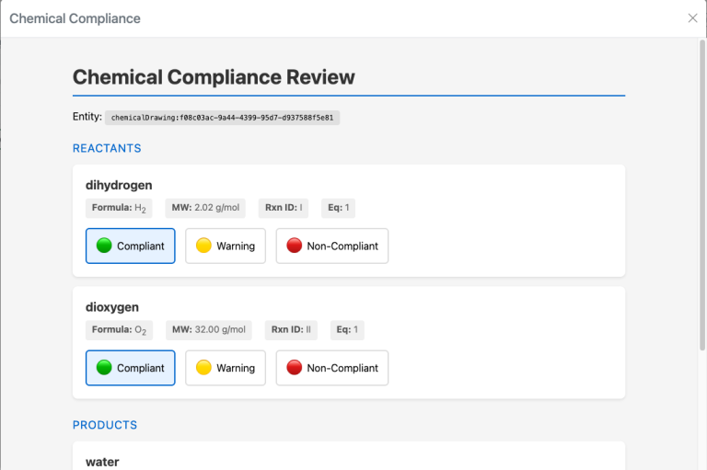707x470 pixels.
Task: Click the Chemical Compliance dialog title
Action: 75,18
